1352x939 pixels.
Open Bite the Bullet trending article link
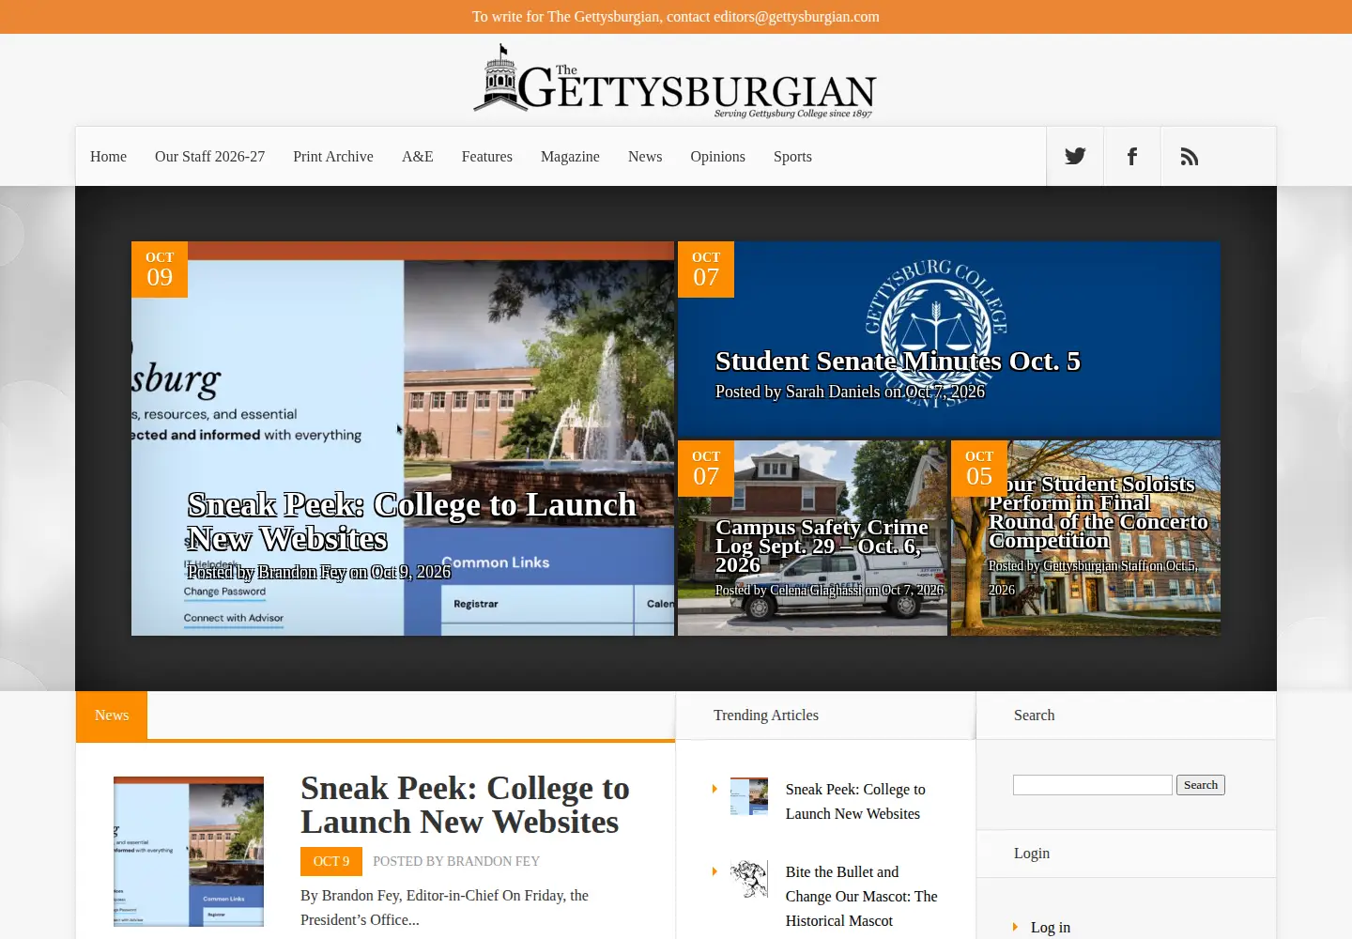pos(861,897)
